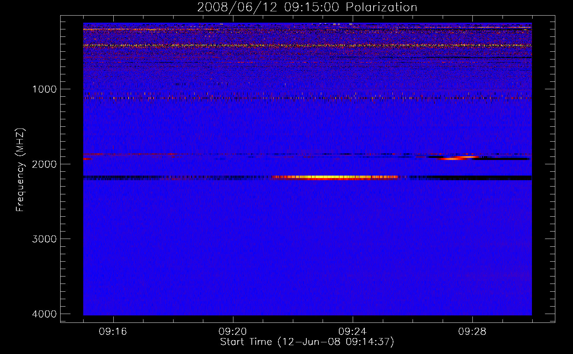Click the 3000 frequency tick label
The width and height of the screenshot is (573, 354).
(44, 239)
